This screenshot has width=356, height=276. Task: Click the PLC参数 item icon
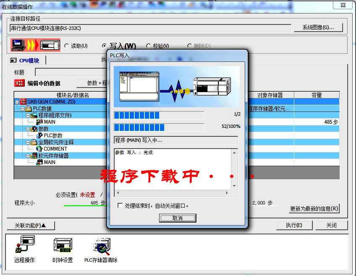[39, 135]
